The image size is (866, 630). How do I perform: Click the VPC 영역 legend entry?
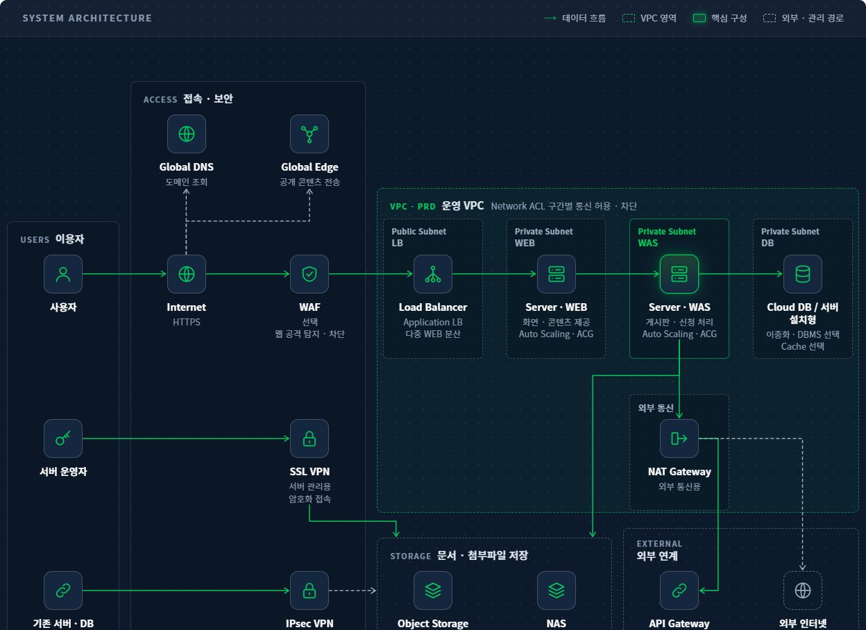(x=650, y=18)
